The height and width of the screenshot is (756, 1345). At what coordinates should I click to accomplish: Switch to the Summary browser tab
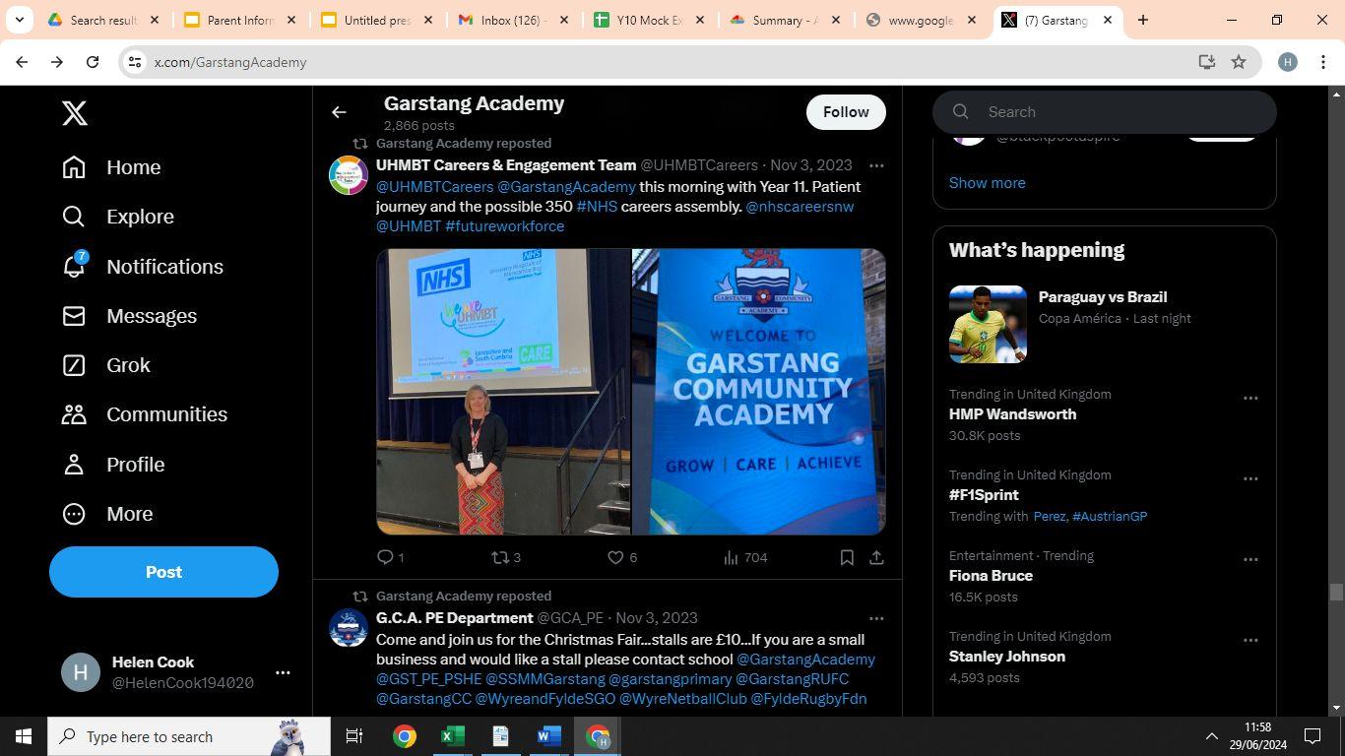(784, 20)
